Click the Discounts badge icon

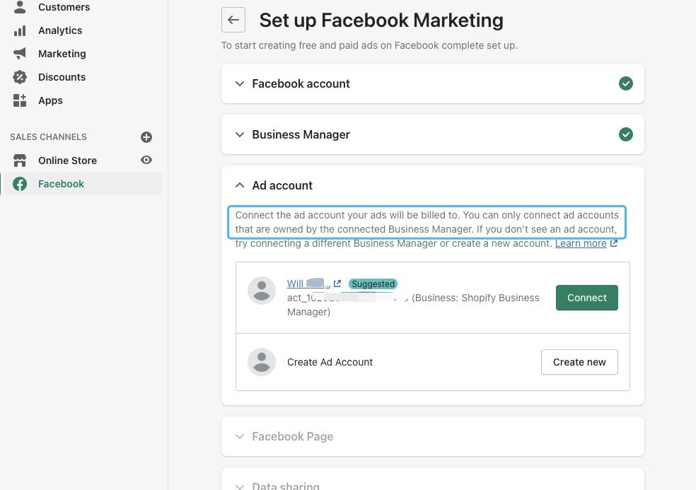(x=20, y=77)
